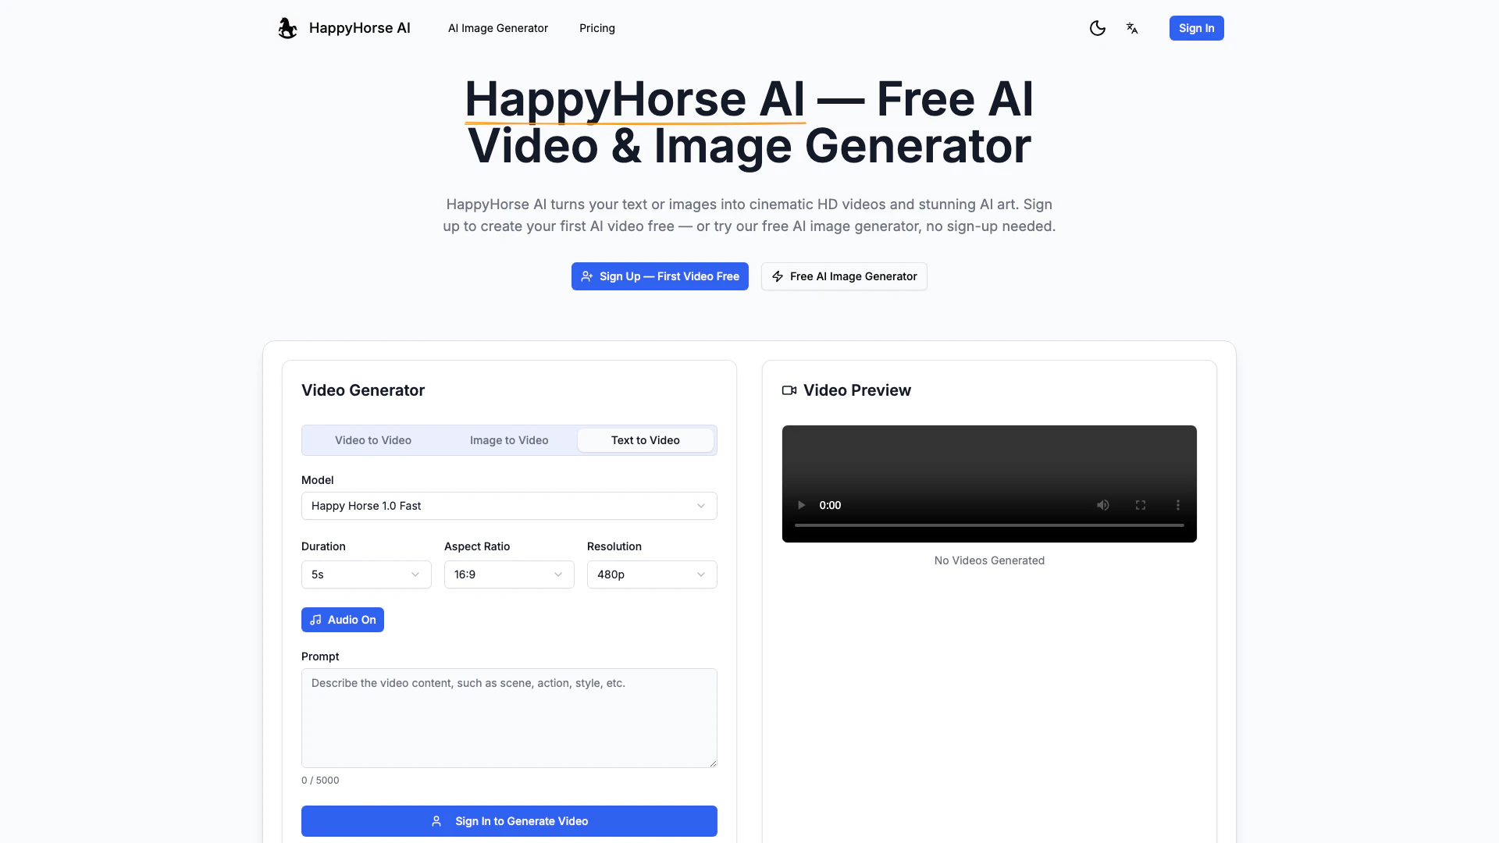Mute the video preview volume icon
The height and width of the screenshot is (843, 1499).
pyautogui.click(x=1102, y=505)
